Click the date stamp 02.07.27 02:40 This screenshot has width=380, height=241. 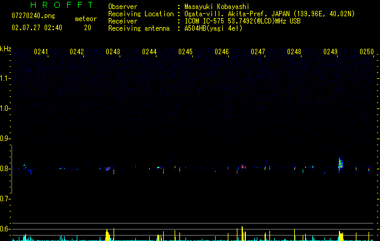click(x=37, y=28)
